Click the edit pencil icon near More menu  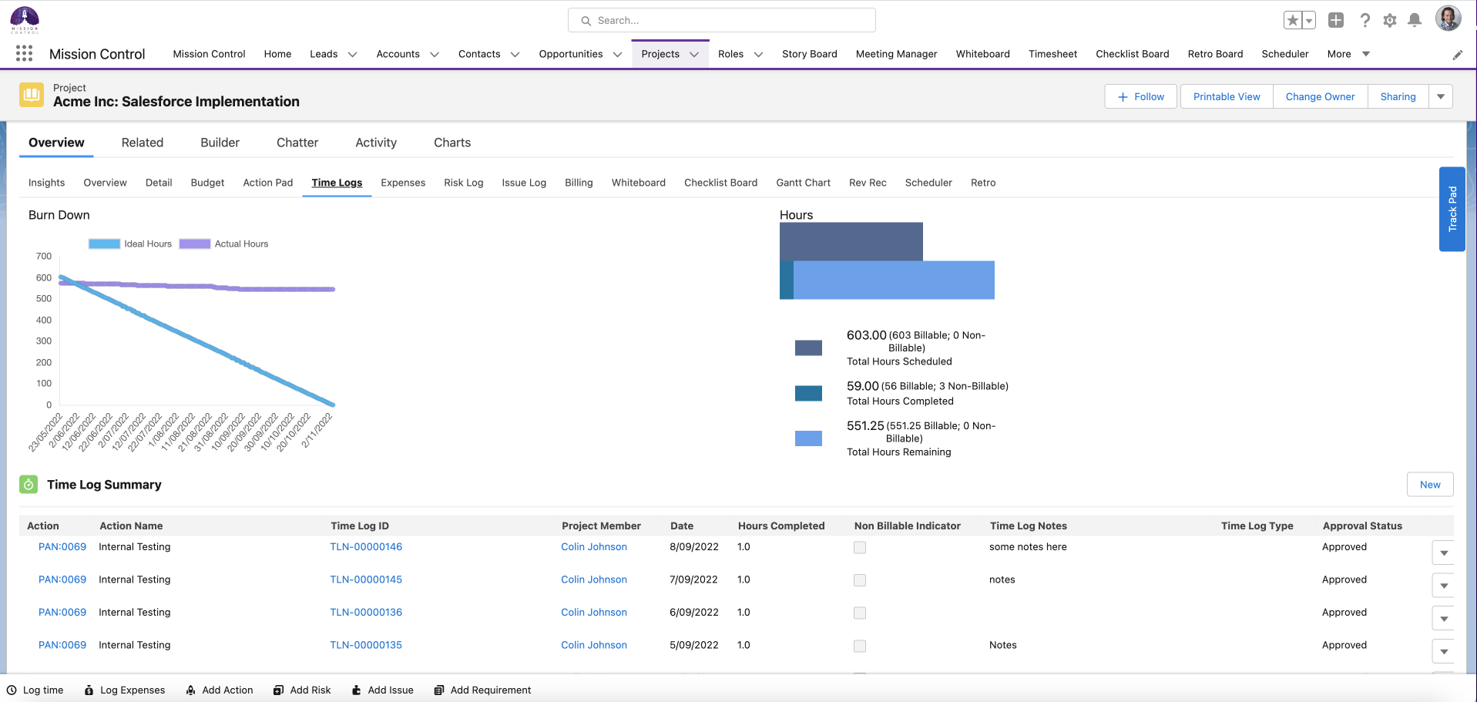pos(1457,54)
